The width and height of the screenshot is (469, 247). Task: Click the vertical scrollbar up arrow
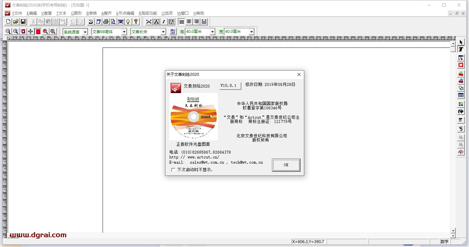point(453,43)
